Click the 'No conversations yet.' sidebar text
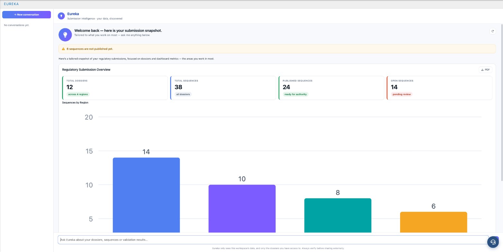Viewport: 503px width, 252px height. click(16, 25)
